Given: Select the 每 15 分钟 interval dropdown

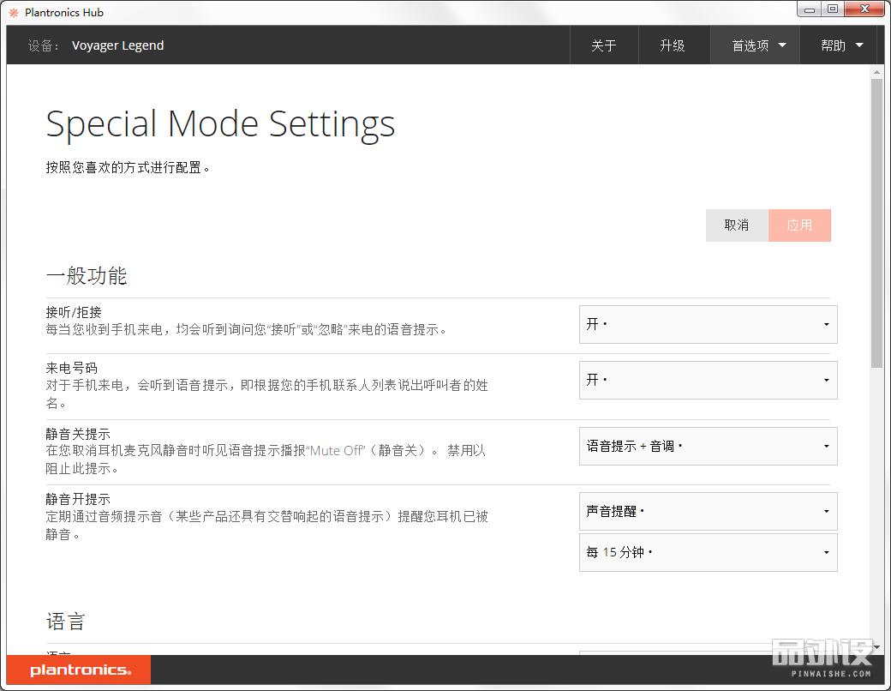Looking at the screenshot, I should [708, 553].
